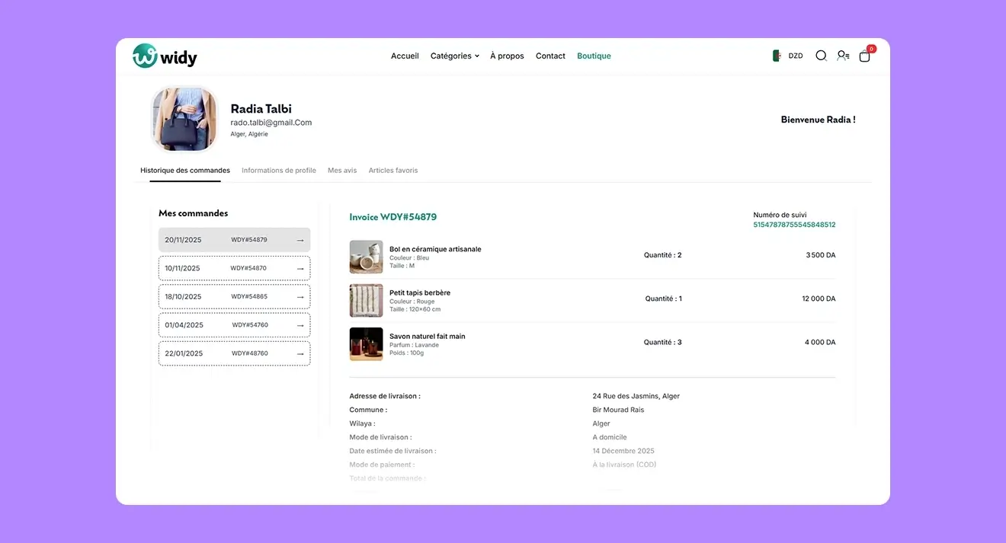Open the DZD currency selector
Viewport: 1006px width, 543px height.
[x=796, y=56]
